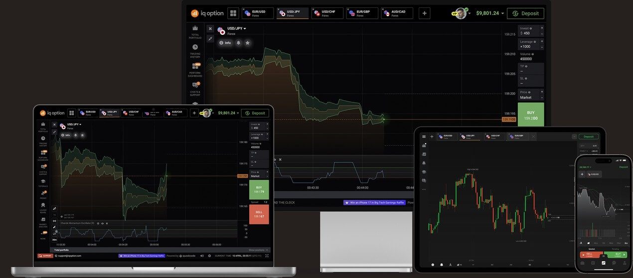Switch to AUD/CAD tab on monitor
The height and width of the screenshot is (278, 633).
pyautogui.click(x=397, y=13)
